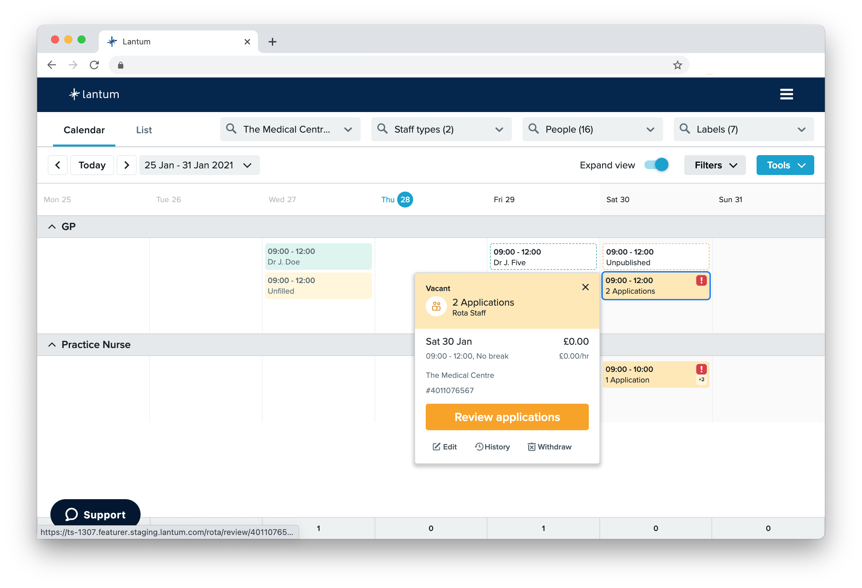Jump to Today

(x=92, y=165)
